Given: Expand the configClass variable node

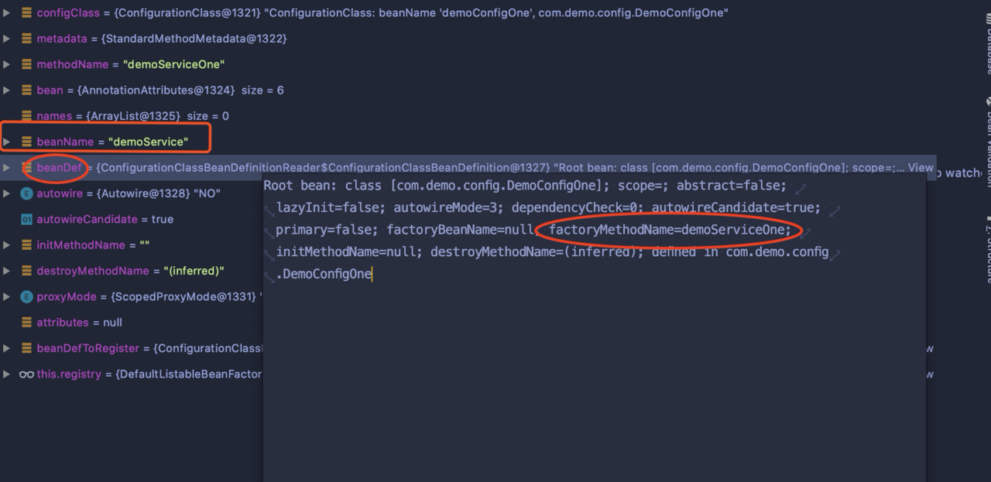Looking at the screenshot, I should coord(6,12).
